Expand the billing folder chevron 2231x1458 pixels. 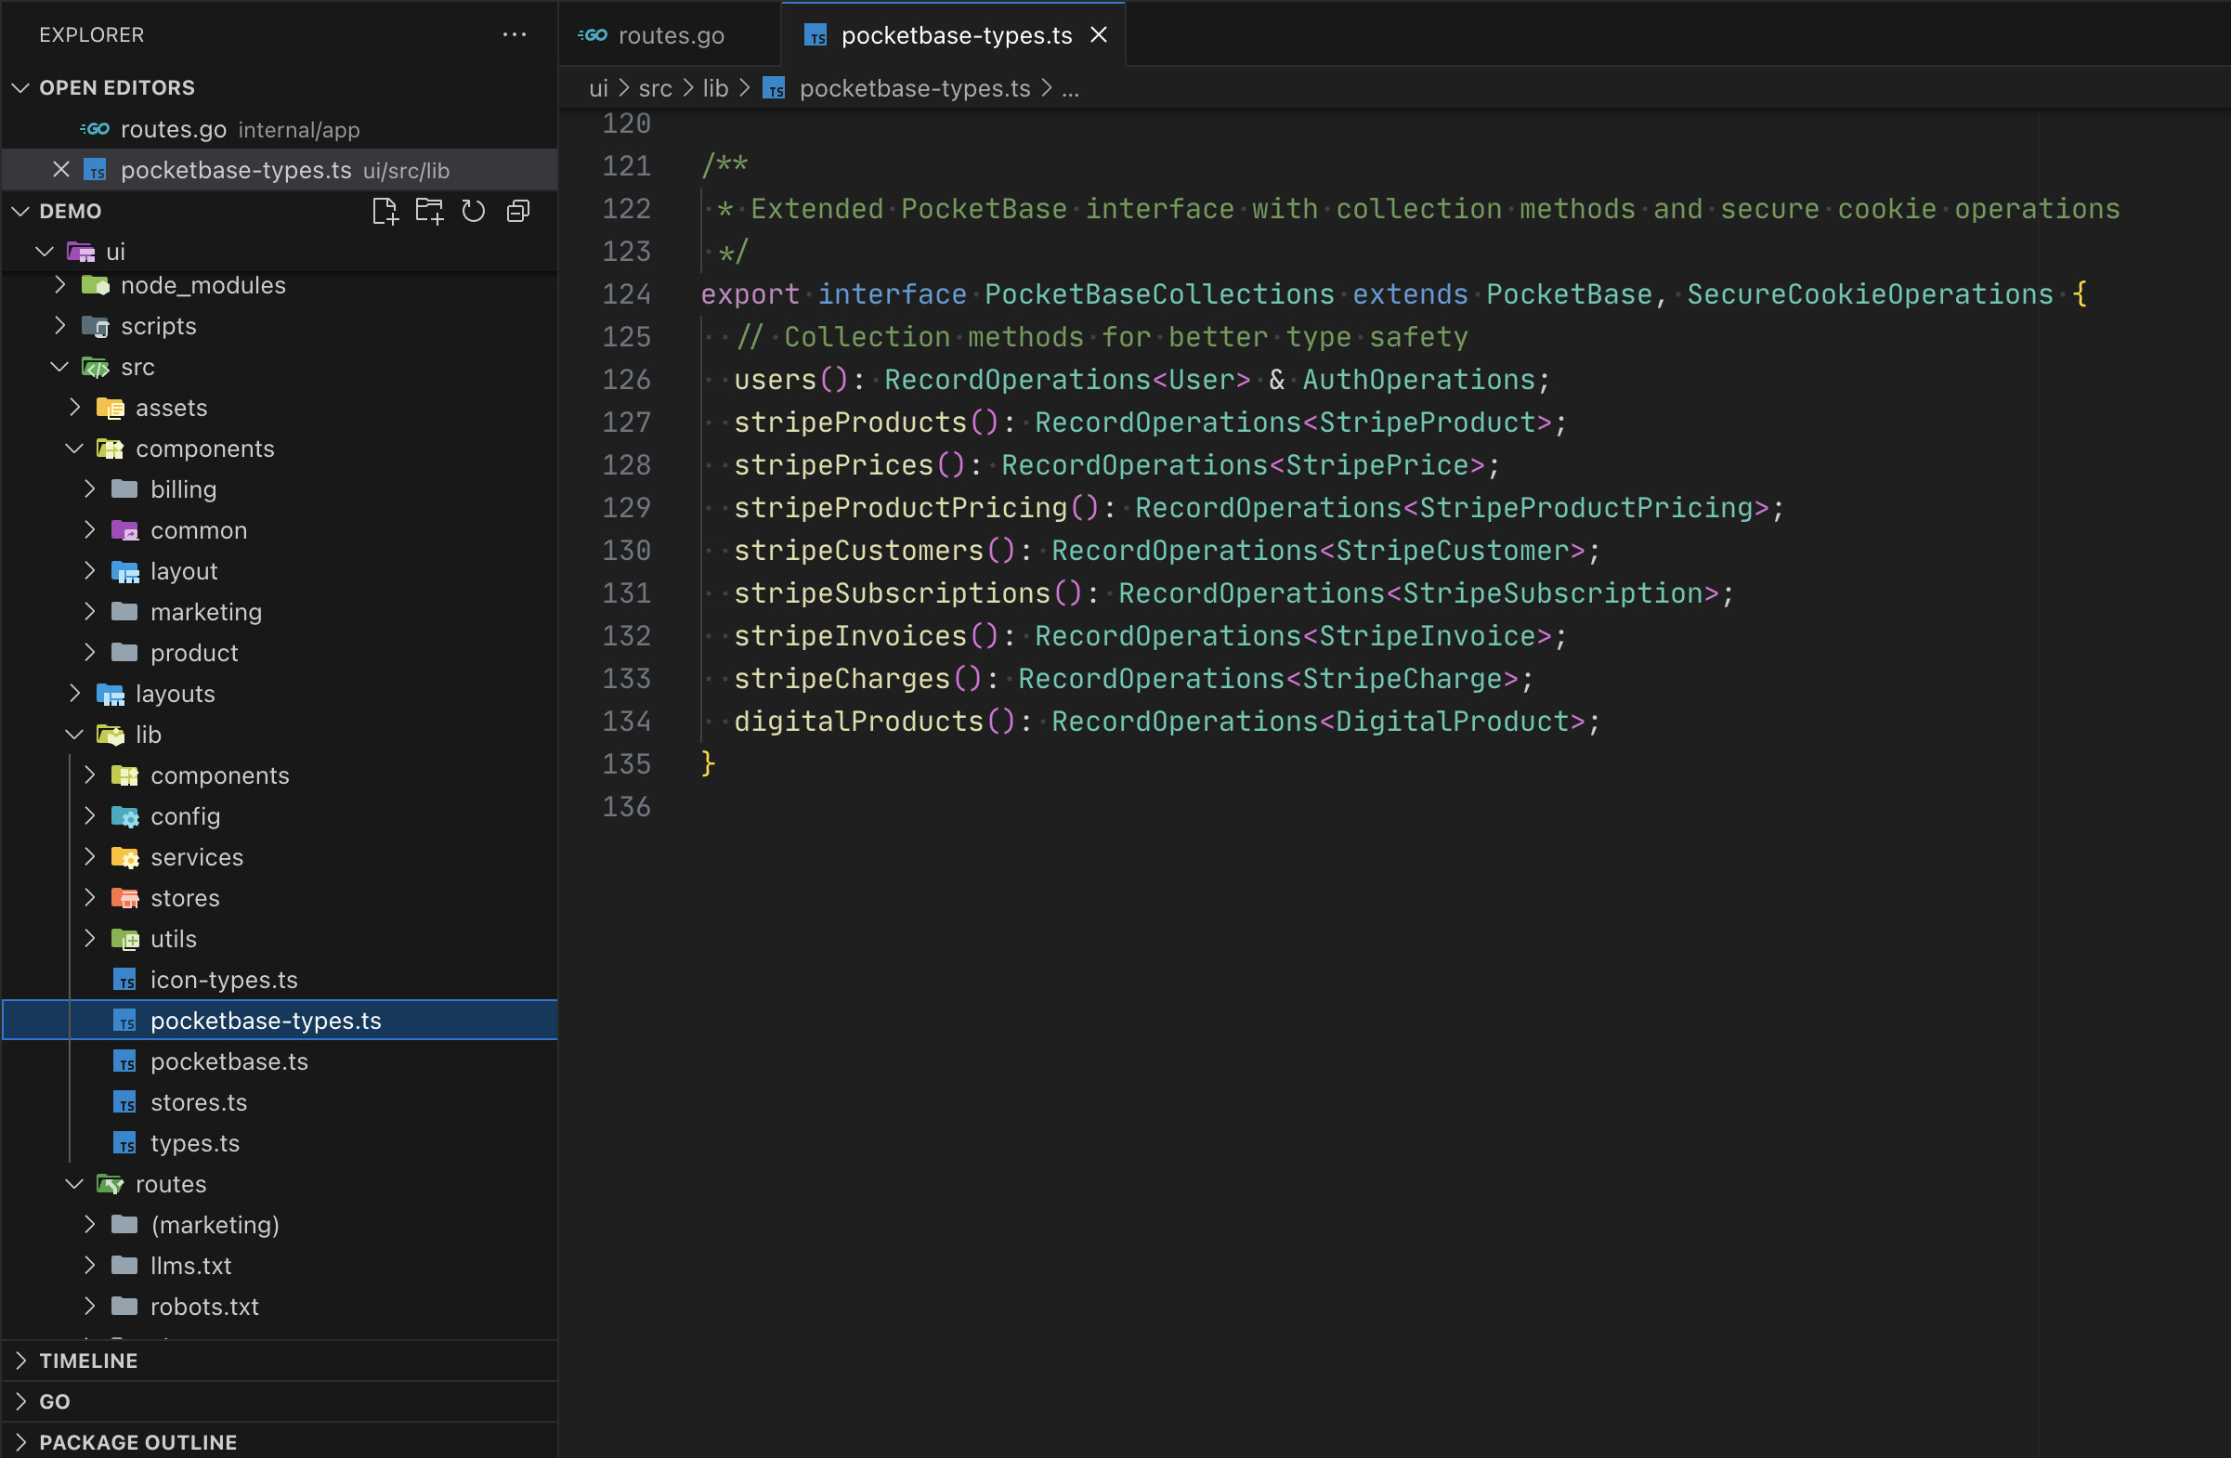(90, 489)
